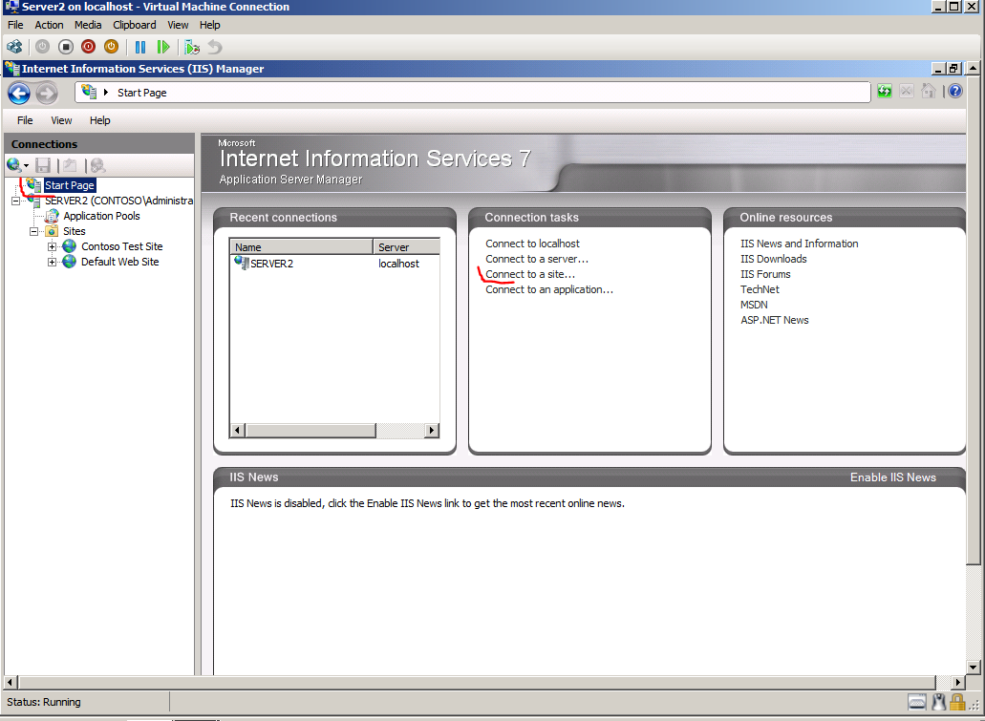Open the VM window File menu
The image size is (985, 721).
pos(15,25)
